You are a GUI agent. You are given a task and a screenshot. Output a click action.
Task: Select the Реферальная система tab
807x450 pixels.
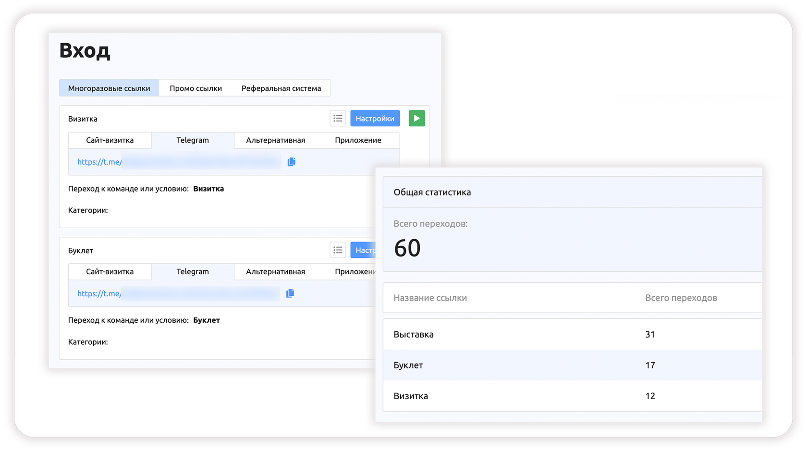(x=281, y=88)
